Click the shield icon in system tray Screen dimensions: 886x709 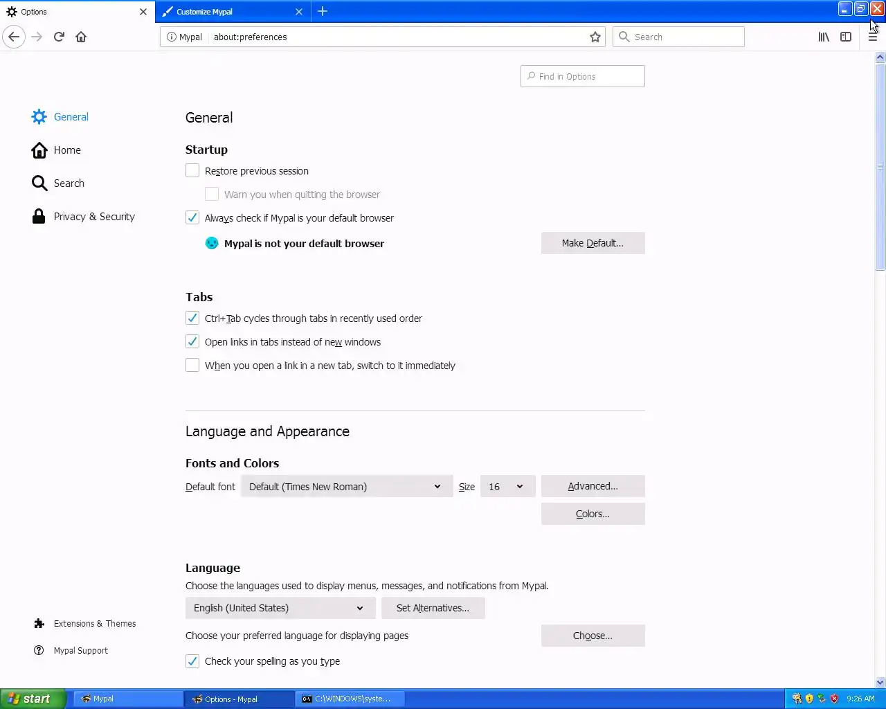(x=809, y=699)
